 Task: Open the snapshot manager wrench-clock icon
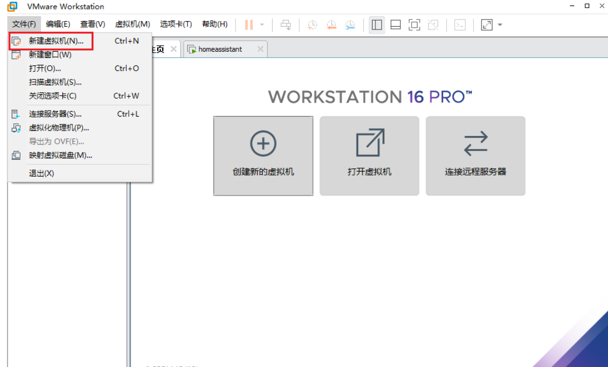click(x=350, y=25)
